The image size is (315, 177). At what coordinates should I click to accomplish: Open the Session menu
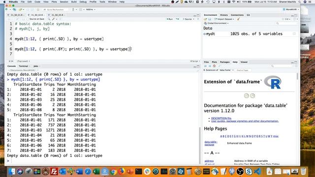pos(64,1)
